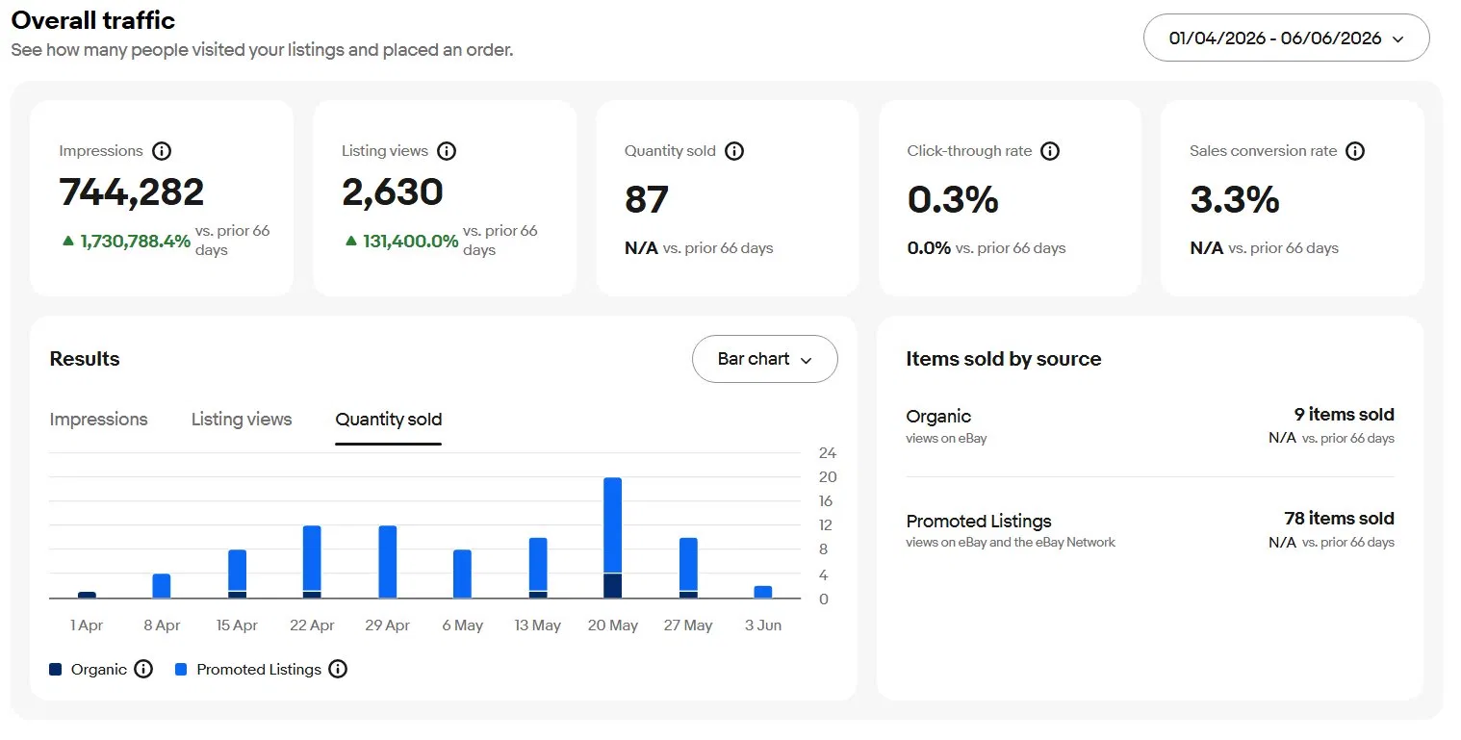The image size is (1461, 740).
Task: Click the 0.3% click-through rate value
Action: (953, 200)
